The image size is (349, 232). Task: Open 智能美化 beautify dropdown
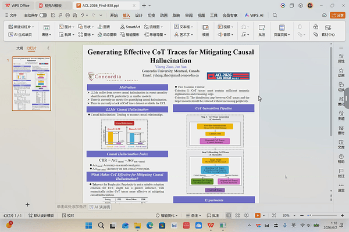tap(166, 216)
